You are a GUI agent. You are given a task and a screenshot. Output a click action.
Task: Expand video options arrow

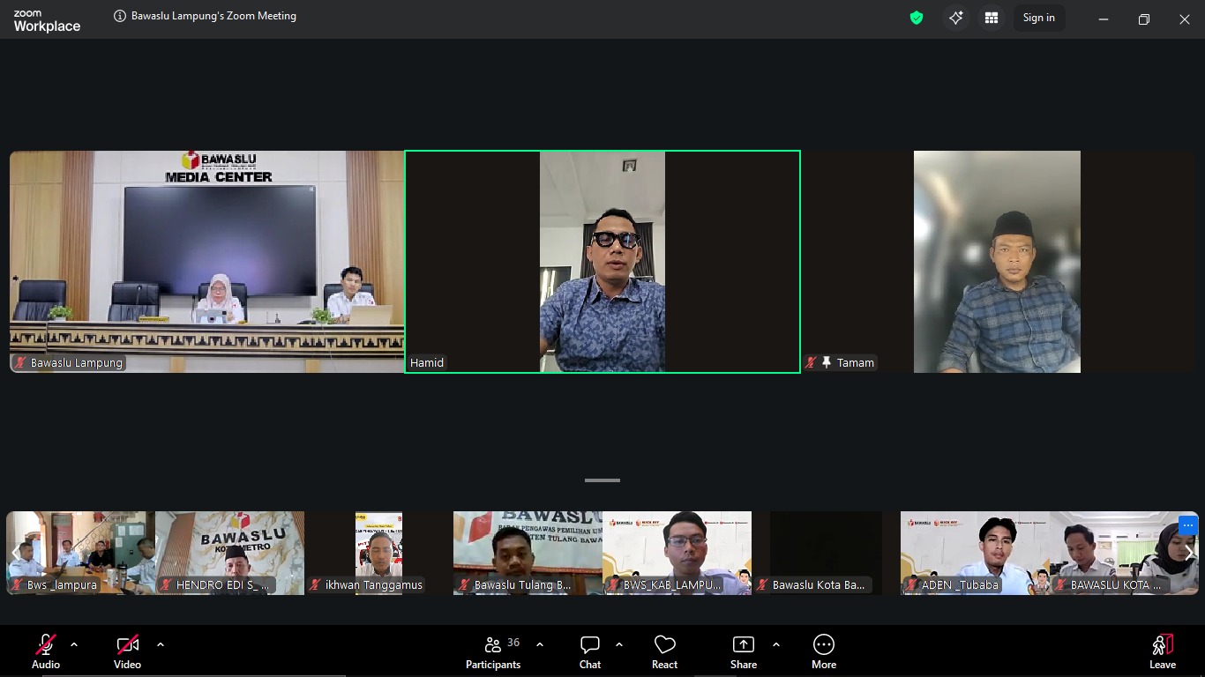click(x=161, y=644)
